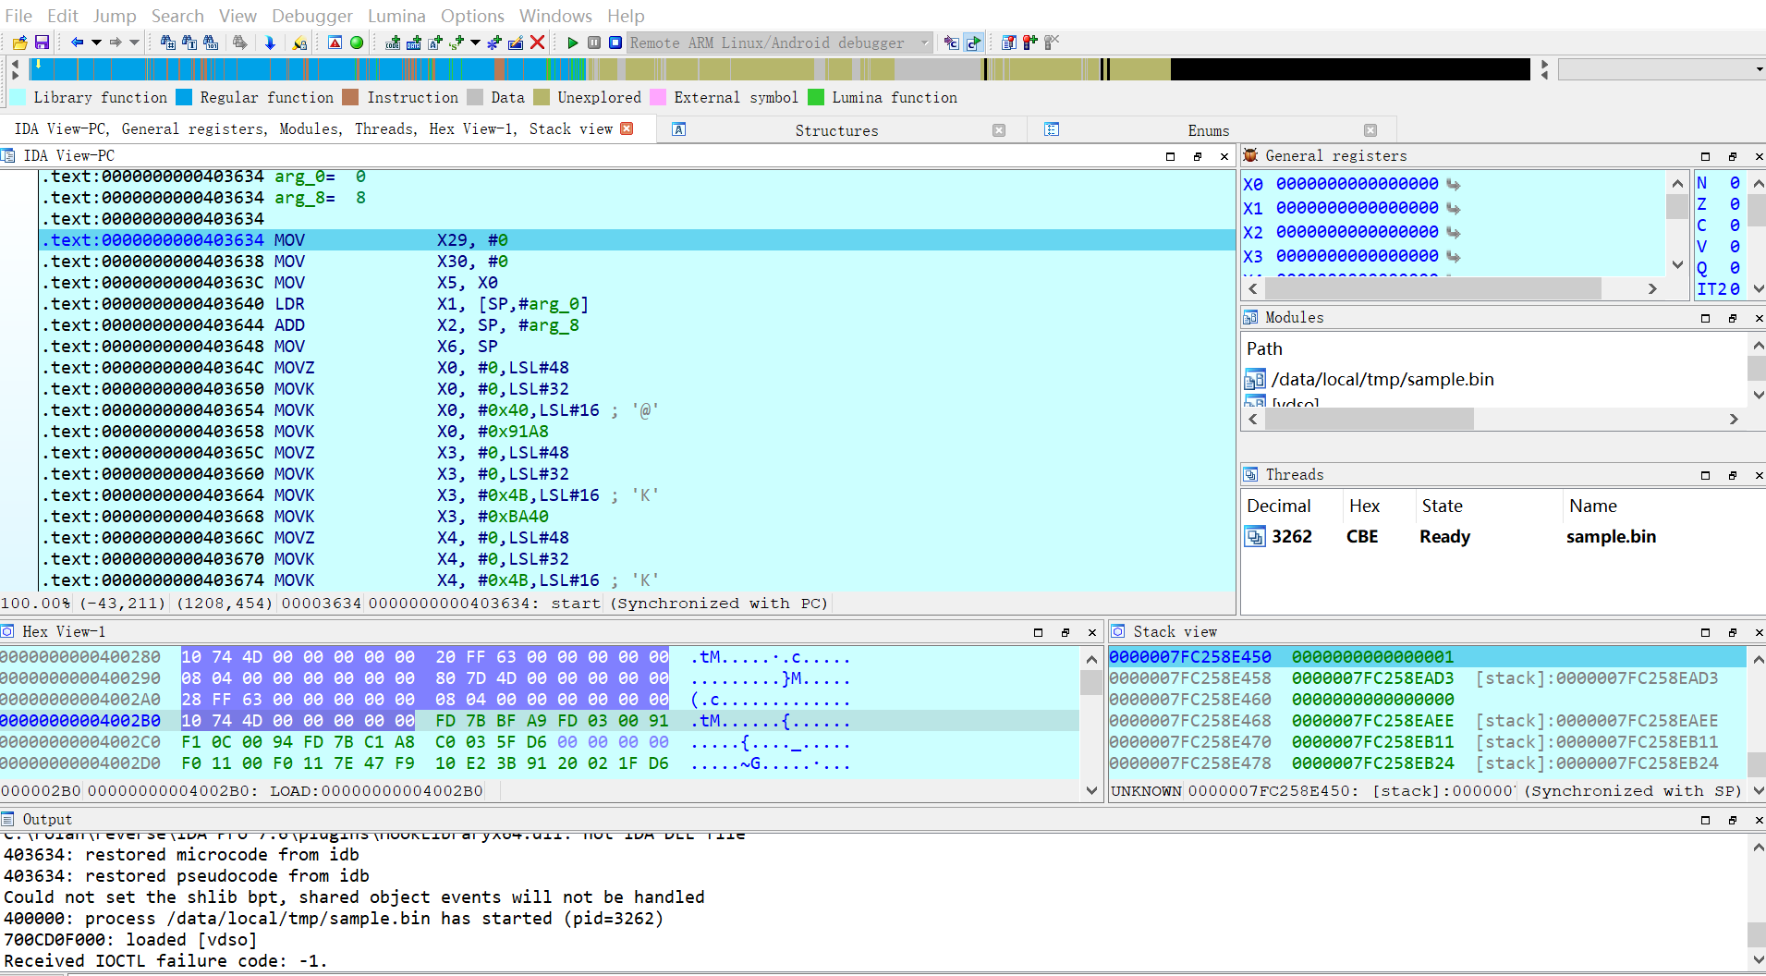Open the Lumina menu
Screen dimensions: 1766x976
pos(396,16)
